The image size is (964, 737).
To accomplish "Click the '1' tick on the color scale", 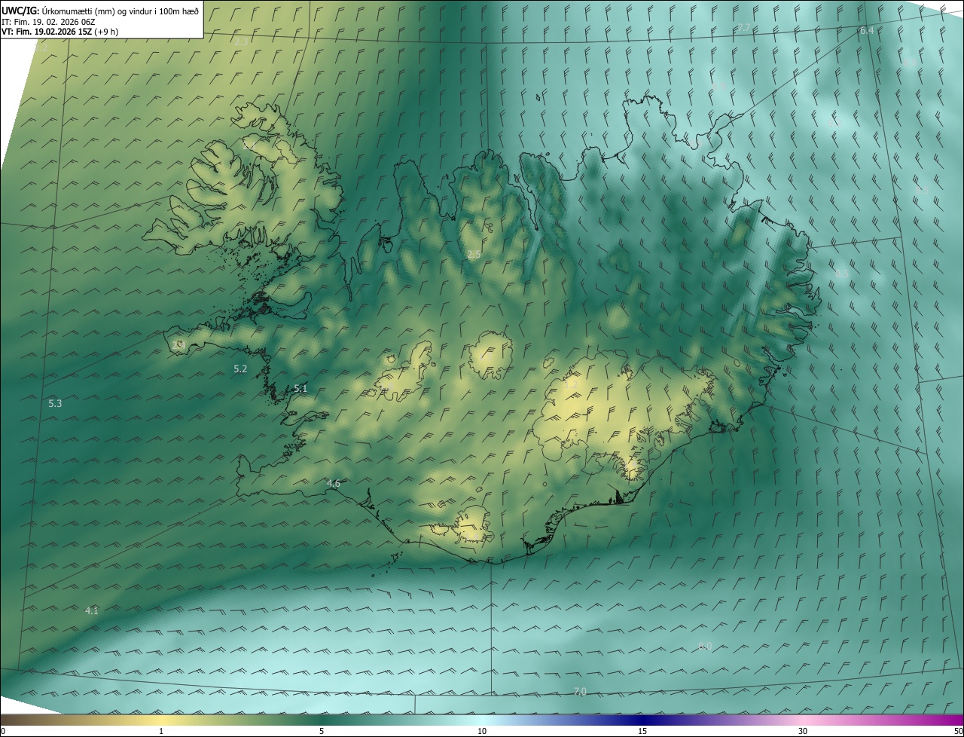I will (161, 732).
